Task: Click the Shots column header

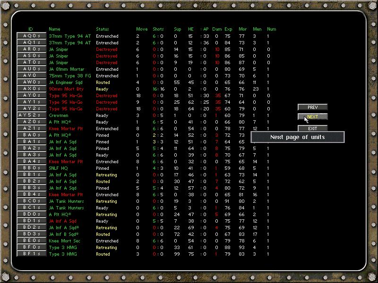Action: [158, 29]
